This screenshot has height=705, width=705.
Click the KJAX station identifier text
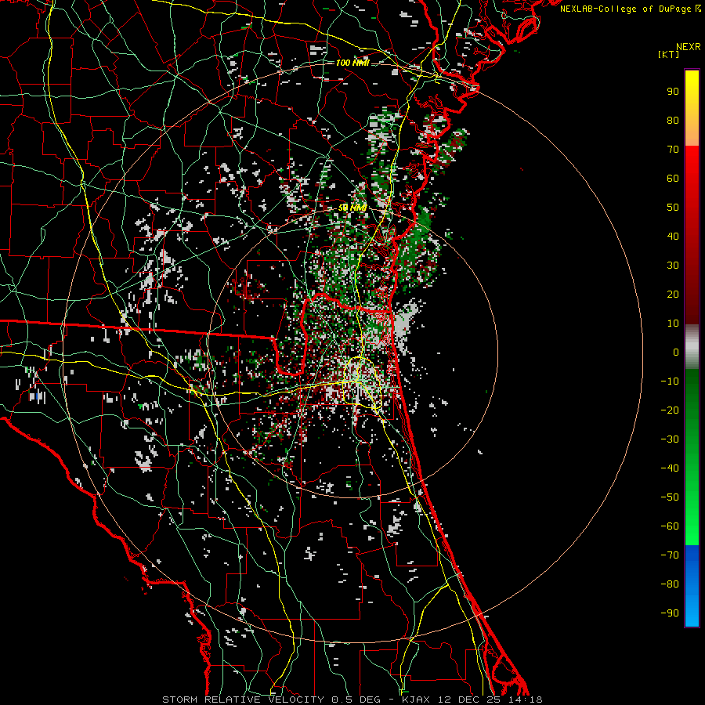[x=415, y=700]
